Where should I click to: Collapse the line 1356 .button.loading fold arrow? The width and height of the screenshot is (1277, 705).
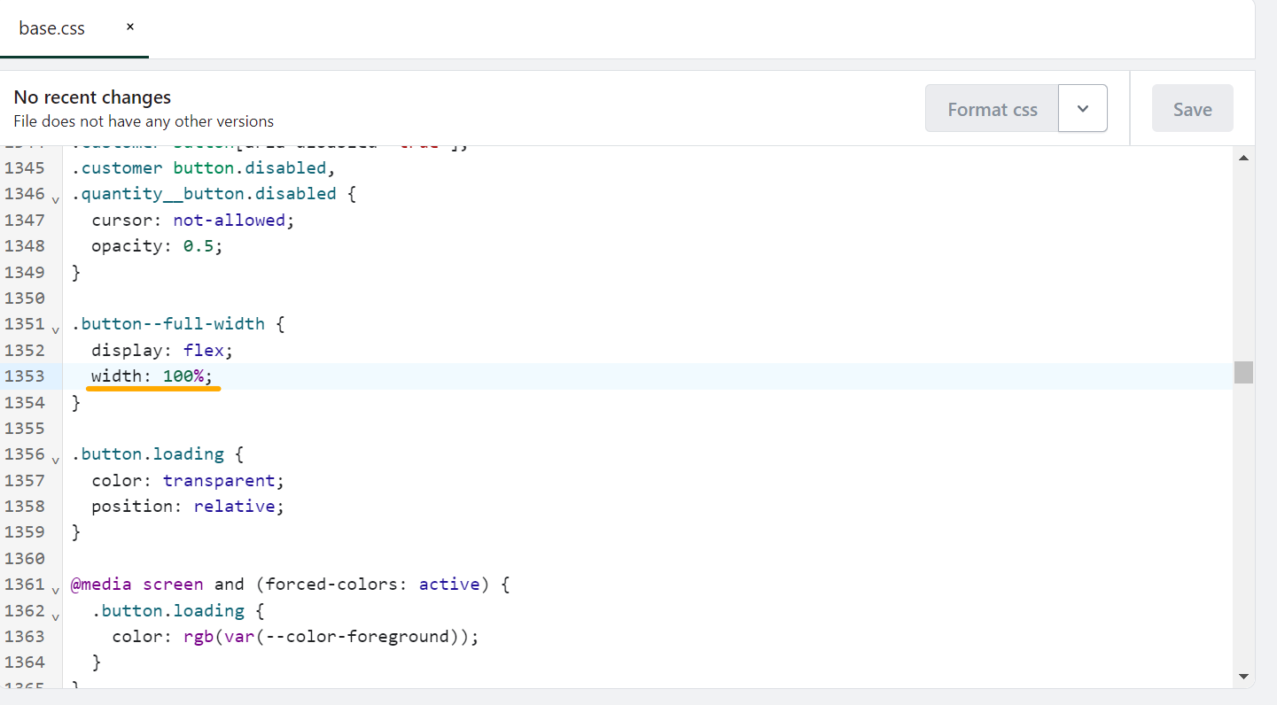click(55, 459)
